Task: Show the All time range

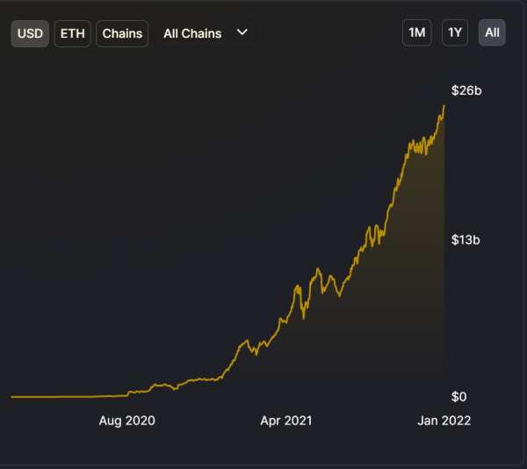Action: (x=492, y=33)
